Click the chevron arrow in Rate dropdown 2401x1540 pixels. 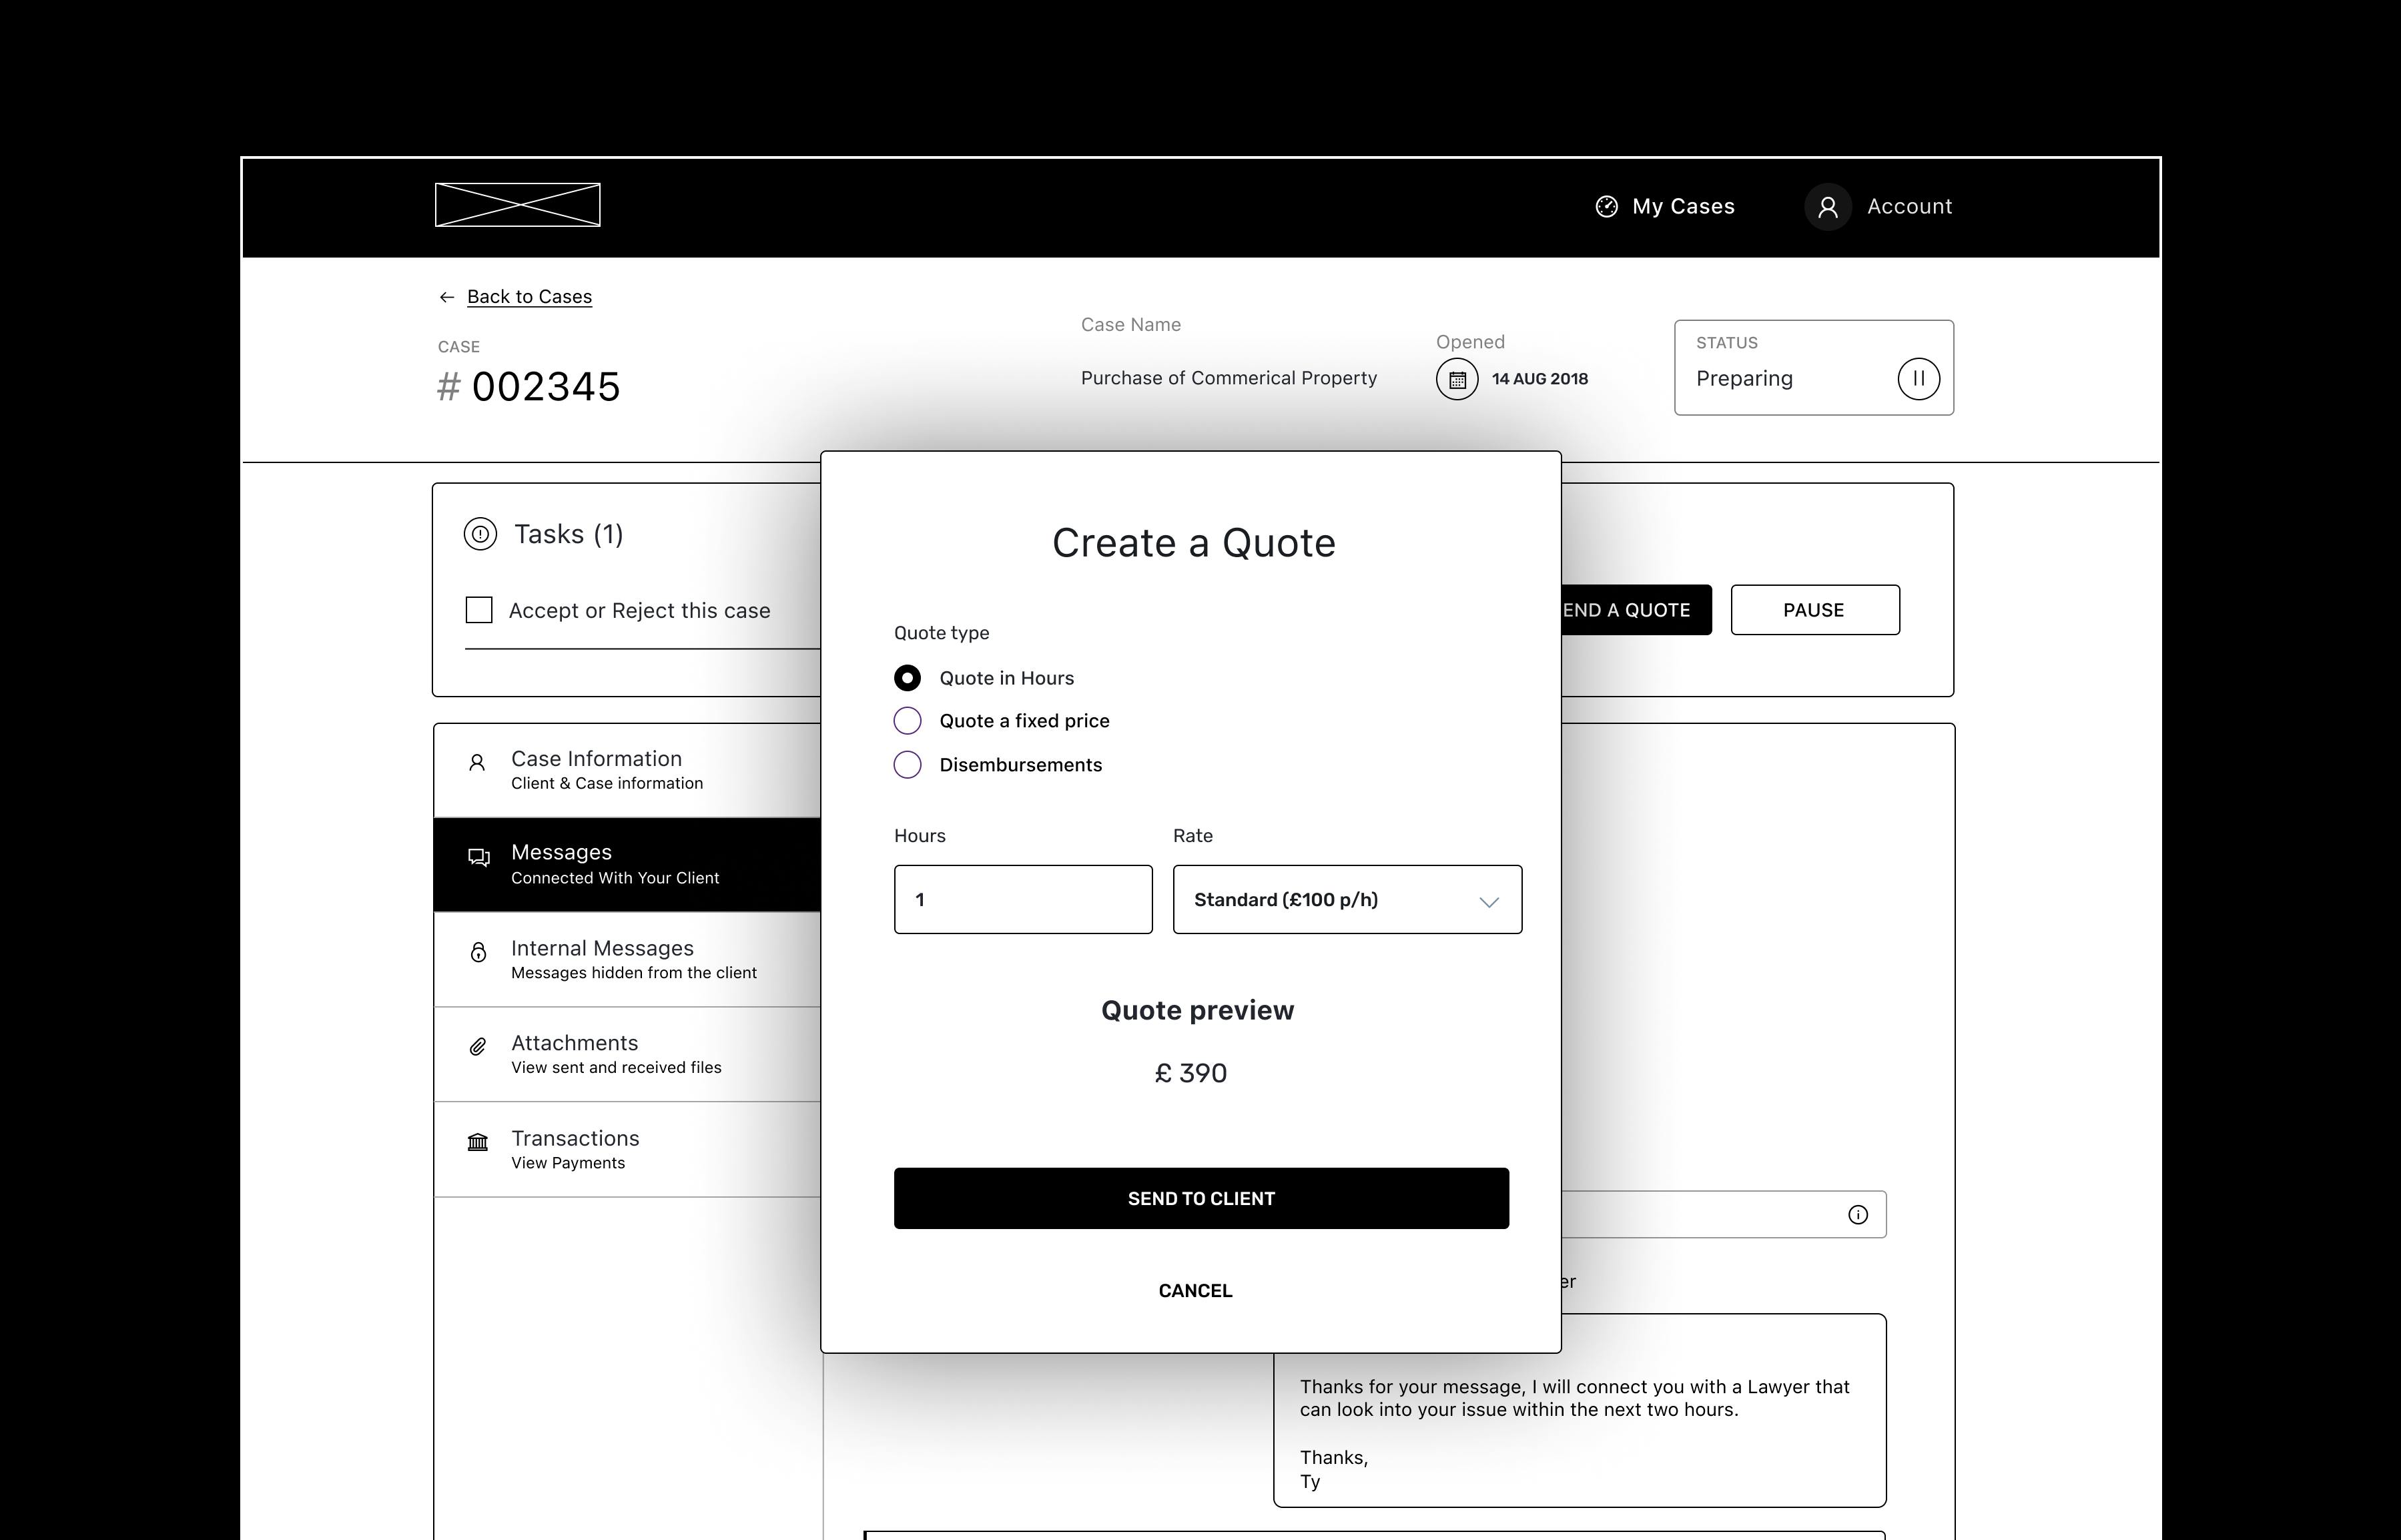[x=1488, y=902]
